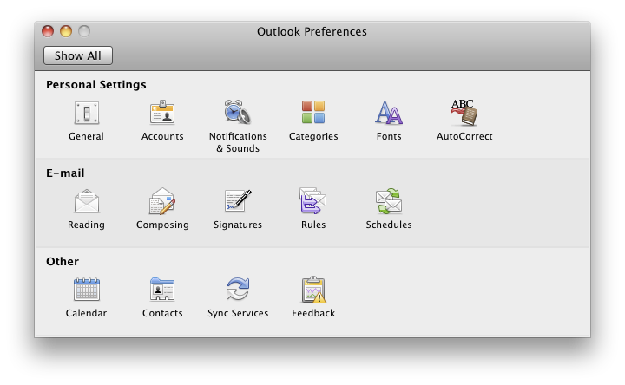The width and height of the screenshot is (625, 385).
Task: Open e-mail Rules preferences
Action: click(313, 202)
